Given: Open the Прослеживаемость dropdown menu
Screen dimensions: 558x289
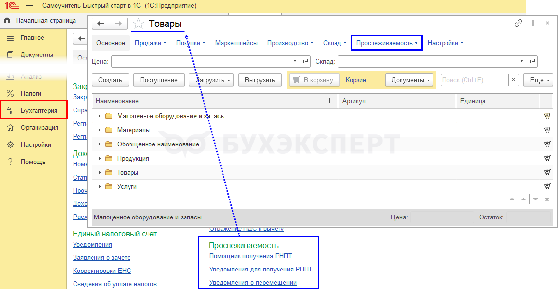Looking at the screenshot, I should tap(387, 43).
